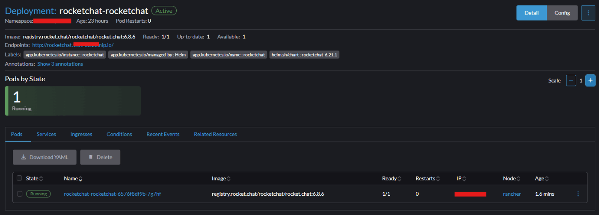The width and height of the screenshot is (599, 215).
Task: Sort pods table by IP column
Action: point(461,178)
